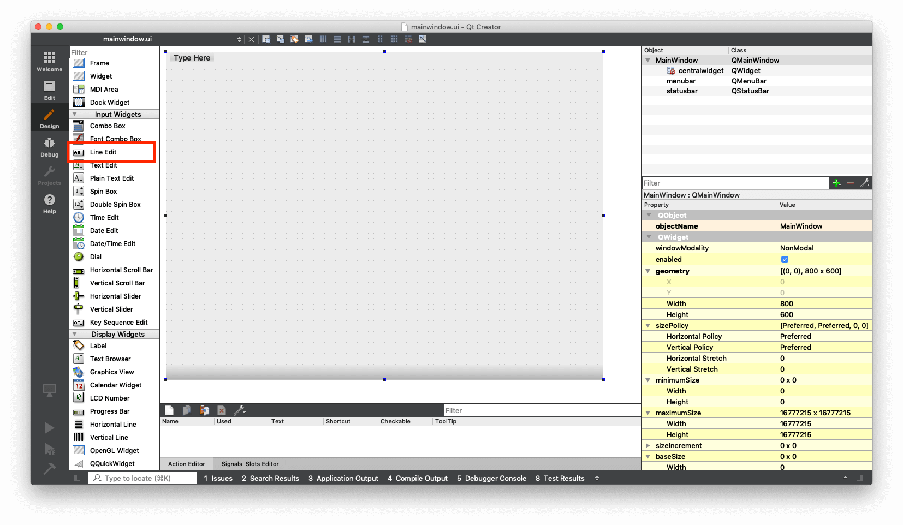Image resolution: width=903 pixels, height=525 pixels.
Task: Switch to Action Editor tab
Action: 186,464
